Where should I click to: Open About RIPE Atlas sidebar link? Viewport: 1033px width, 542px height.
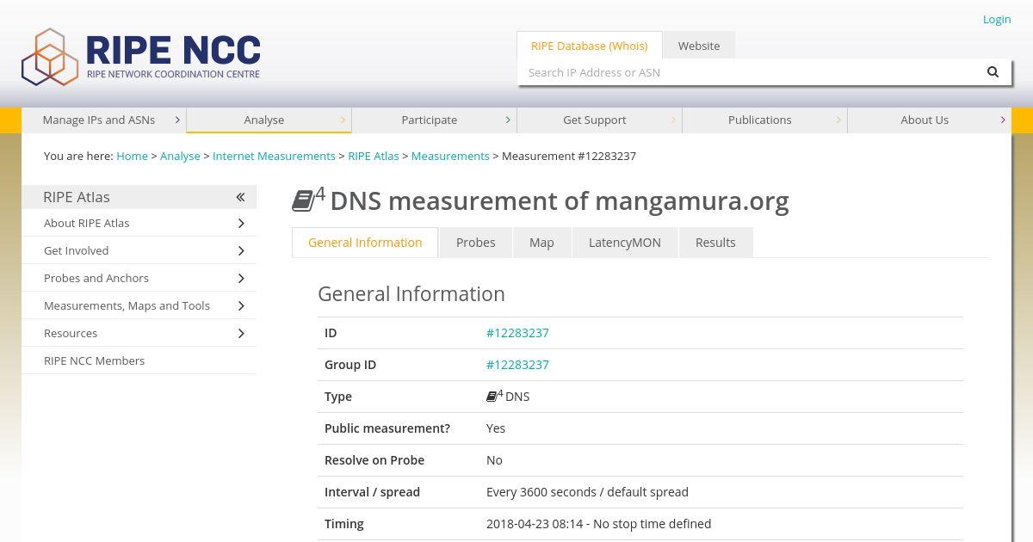(x=86, y=223)
